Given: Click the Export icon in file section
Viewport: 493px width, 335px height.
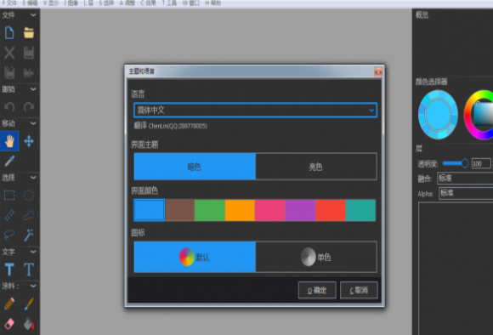Looking at the screenshot, I should coord(29,73).
